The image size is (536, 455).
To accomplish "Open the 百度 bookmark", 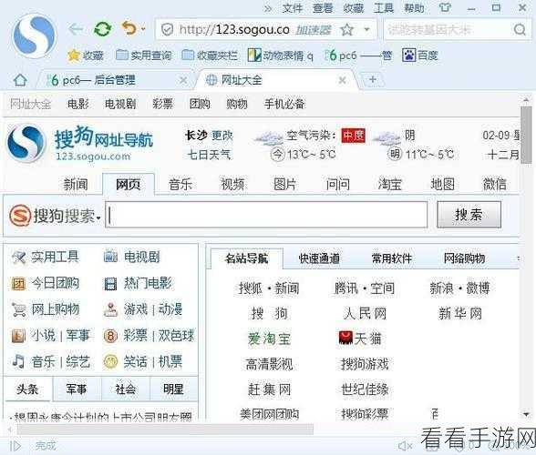I will click(420, 55).
